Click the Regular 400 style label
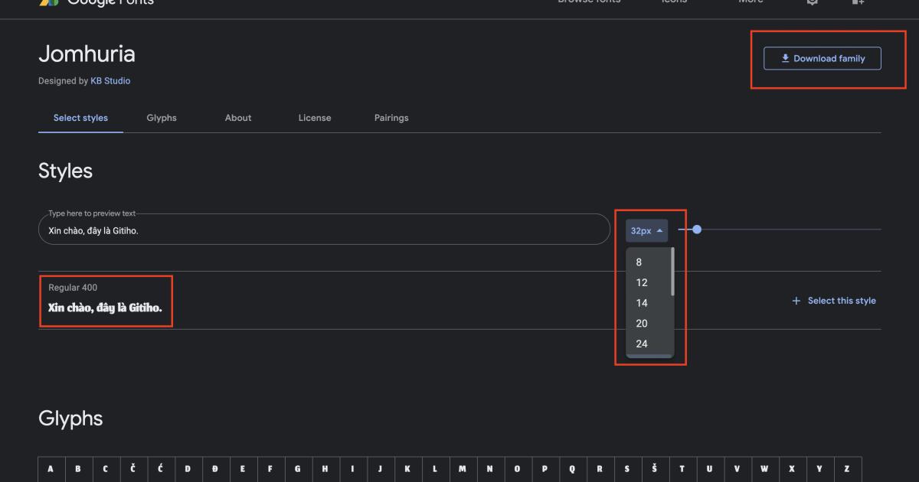Viewport: 919px width, 482px height. (x=73, y=288)
